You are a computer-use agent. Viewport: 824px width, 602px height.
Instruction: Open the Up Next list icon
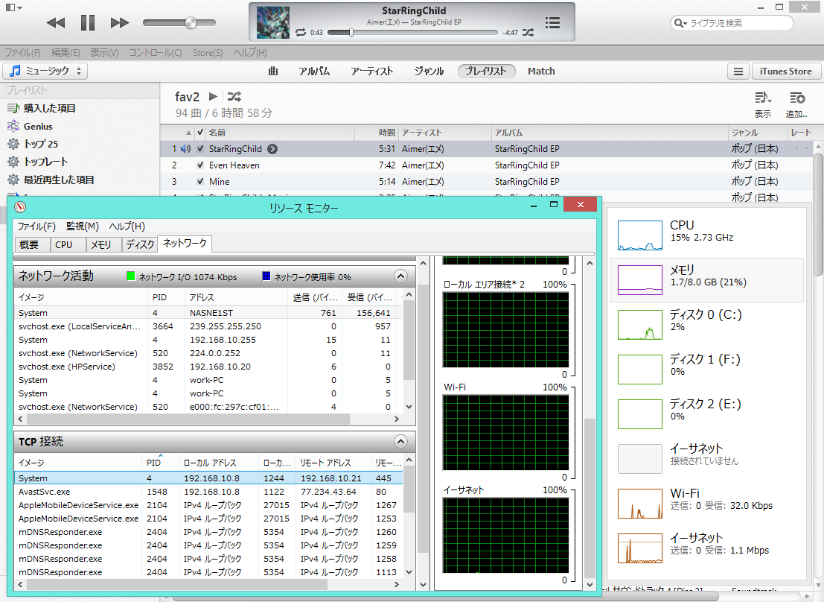[552, 22]
